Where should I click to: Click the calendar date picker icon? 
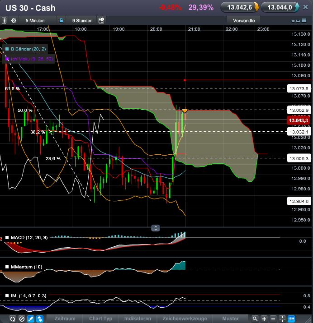(101, 20)
